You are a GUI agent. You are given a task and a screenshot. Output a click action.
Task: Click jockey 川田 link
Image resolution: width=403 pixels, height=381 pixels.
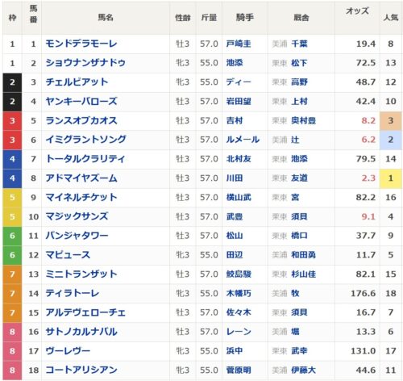pos(235,178)
